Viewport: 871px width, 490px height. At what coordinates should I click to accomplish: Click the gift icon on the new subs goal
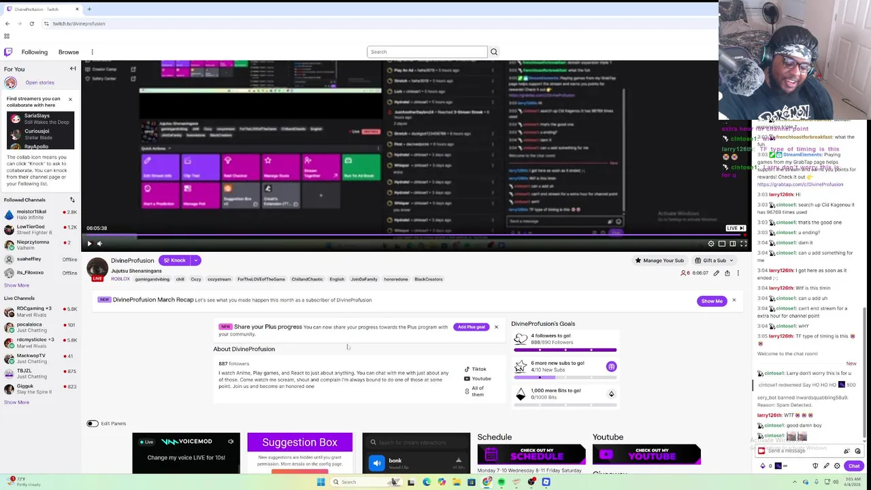611,367
